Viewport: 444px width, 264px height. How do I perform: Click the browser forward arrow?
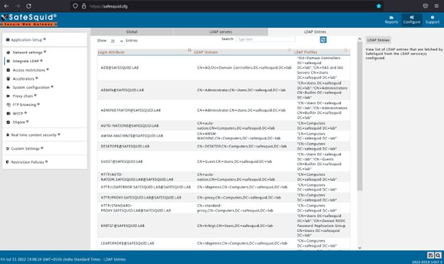18,6
